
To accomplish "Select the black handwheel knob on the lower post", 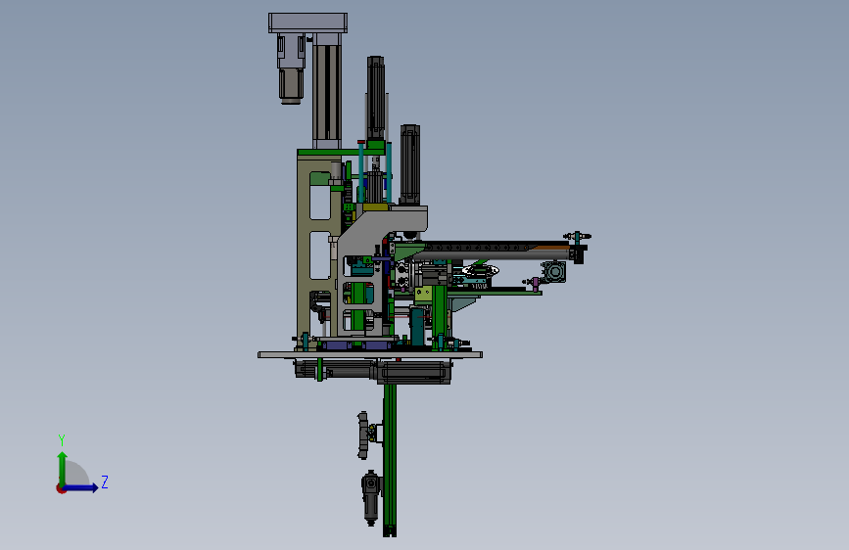I will (362, 435).
